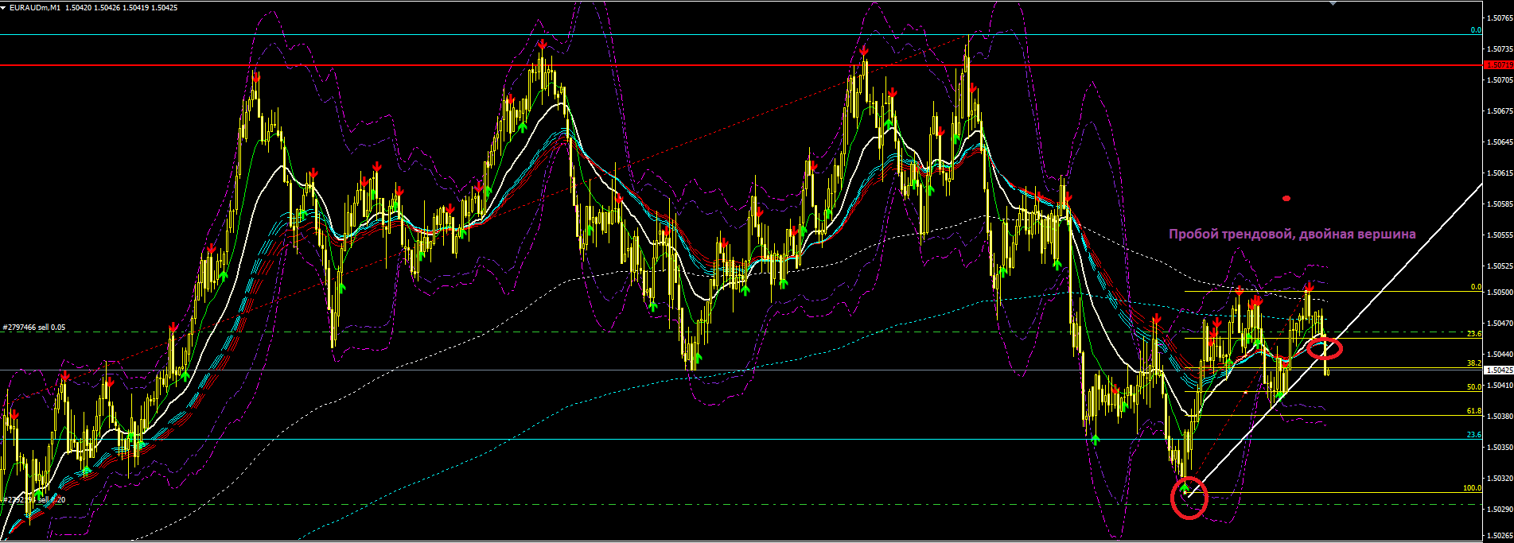
Task: Click the low price 1.50419 in the title
Action: coord(134,7)
